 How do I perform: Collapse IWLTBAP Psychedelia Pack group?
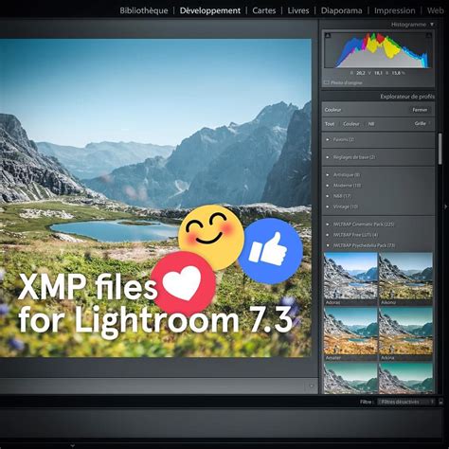(x=328, y=245)
